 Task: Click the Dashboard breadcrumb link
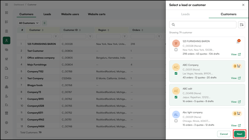[19, 4]
